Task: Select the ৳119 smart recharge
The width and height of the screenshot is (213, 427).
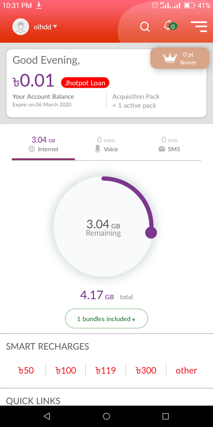Action: (x=106, y=370)
